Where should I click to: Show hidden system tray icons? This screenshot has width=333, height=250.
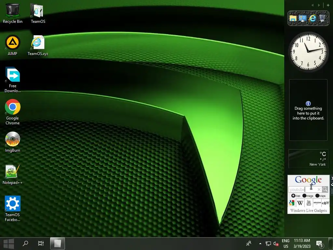click(x=260, y=243)
